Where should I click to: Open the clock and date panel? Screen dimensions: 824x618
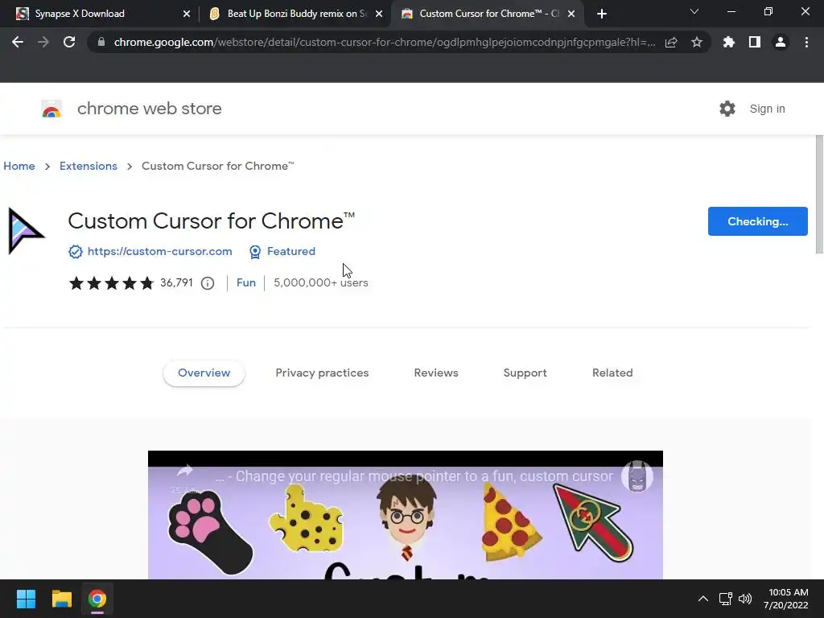[785, 599]
